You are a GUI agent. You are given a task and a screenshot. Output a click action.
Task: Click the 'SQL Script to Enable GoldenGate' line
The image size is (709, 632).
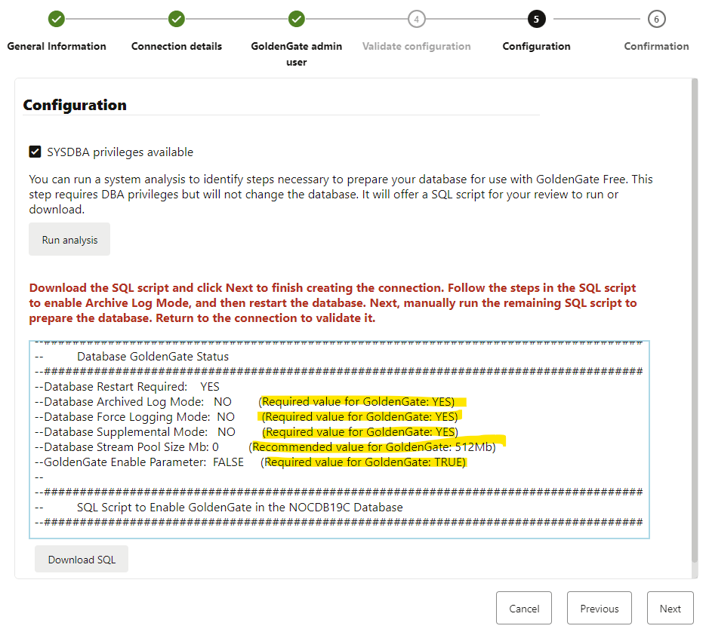[x=239, y=508]
